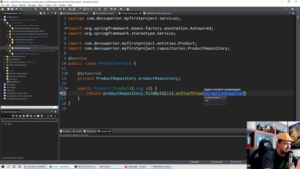This screenshot has width=300, height=169.
Task: Click the lightbulb icon in Boot Dashboard toolbar
Action: click(x=42, y=116)
